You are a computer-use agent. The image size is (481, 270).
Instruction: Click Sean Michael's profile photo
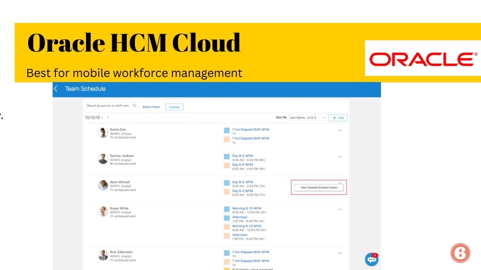point(103,185)
